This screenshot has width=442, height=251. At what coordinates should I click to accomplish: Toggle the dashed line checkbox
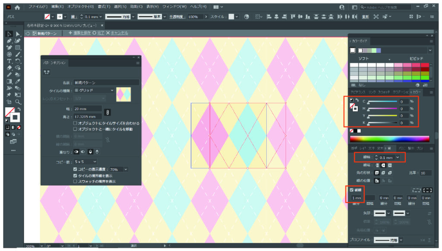(x=351, y=190)
